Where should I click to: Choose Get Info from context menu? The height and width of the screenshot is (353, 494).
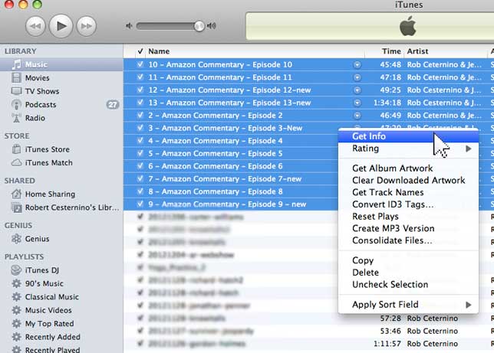pos(408,136)
